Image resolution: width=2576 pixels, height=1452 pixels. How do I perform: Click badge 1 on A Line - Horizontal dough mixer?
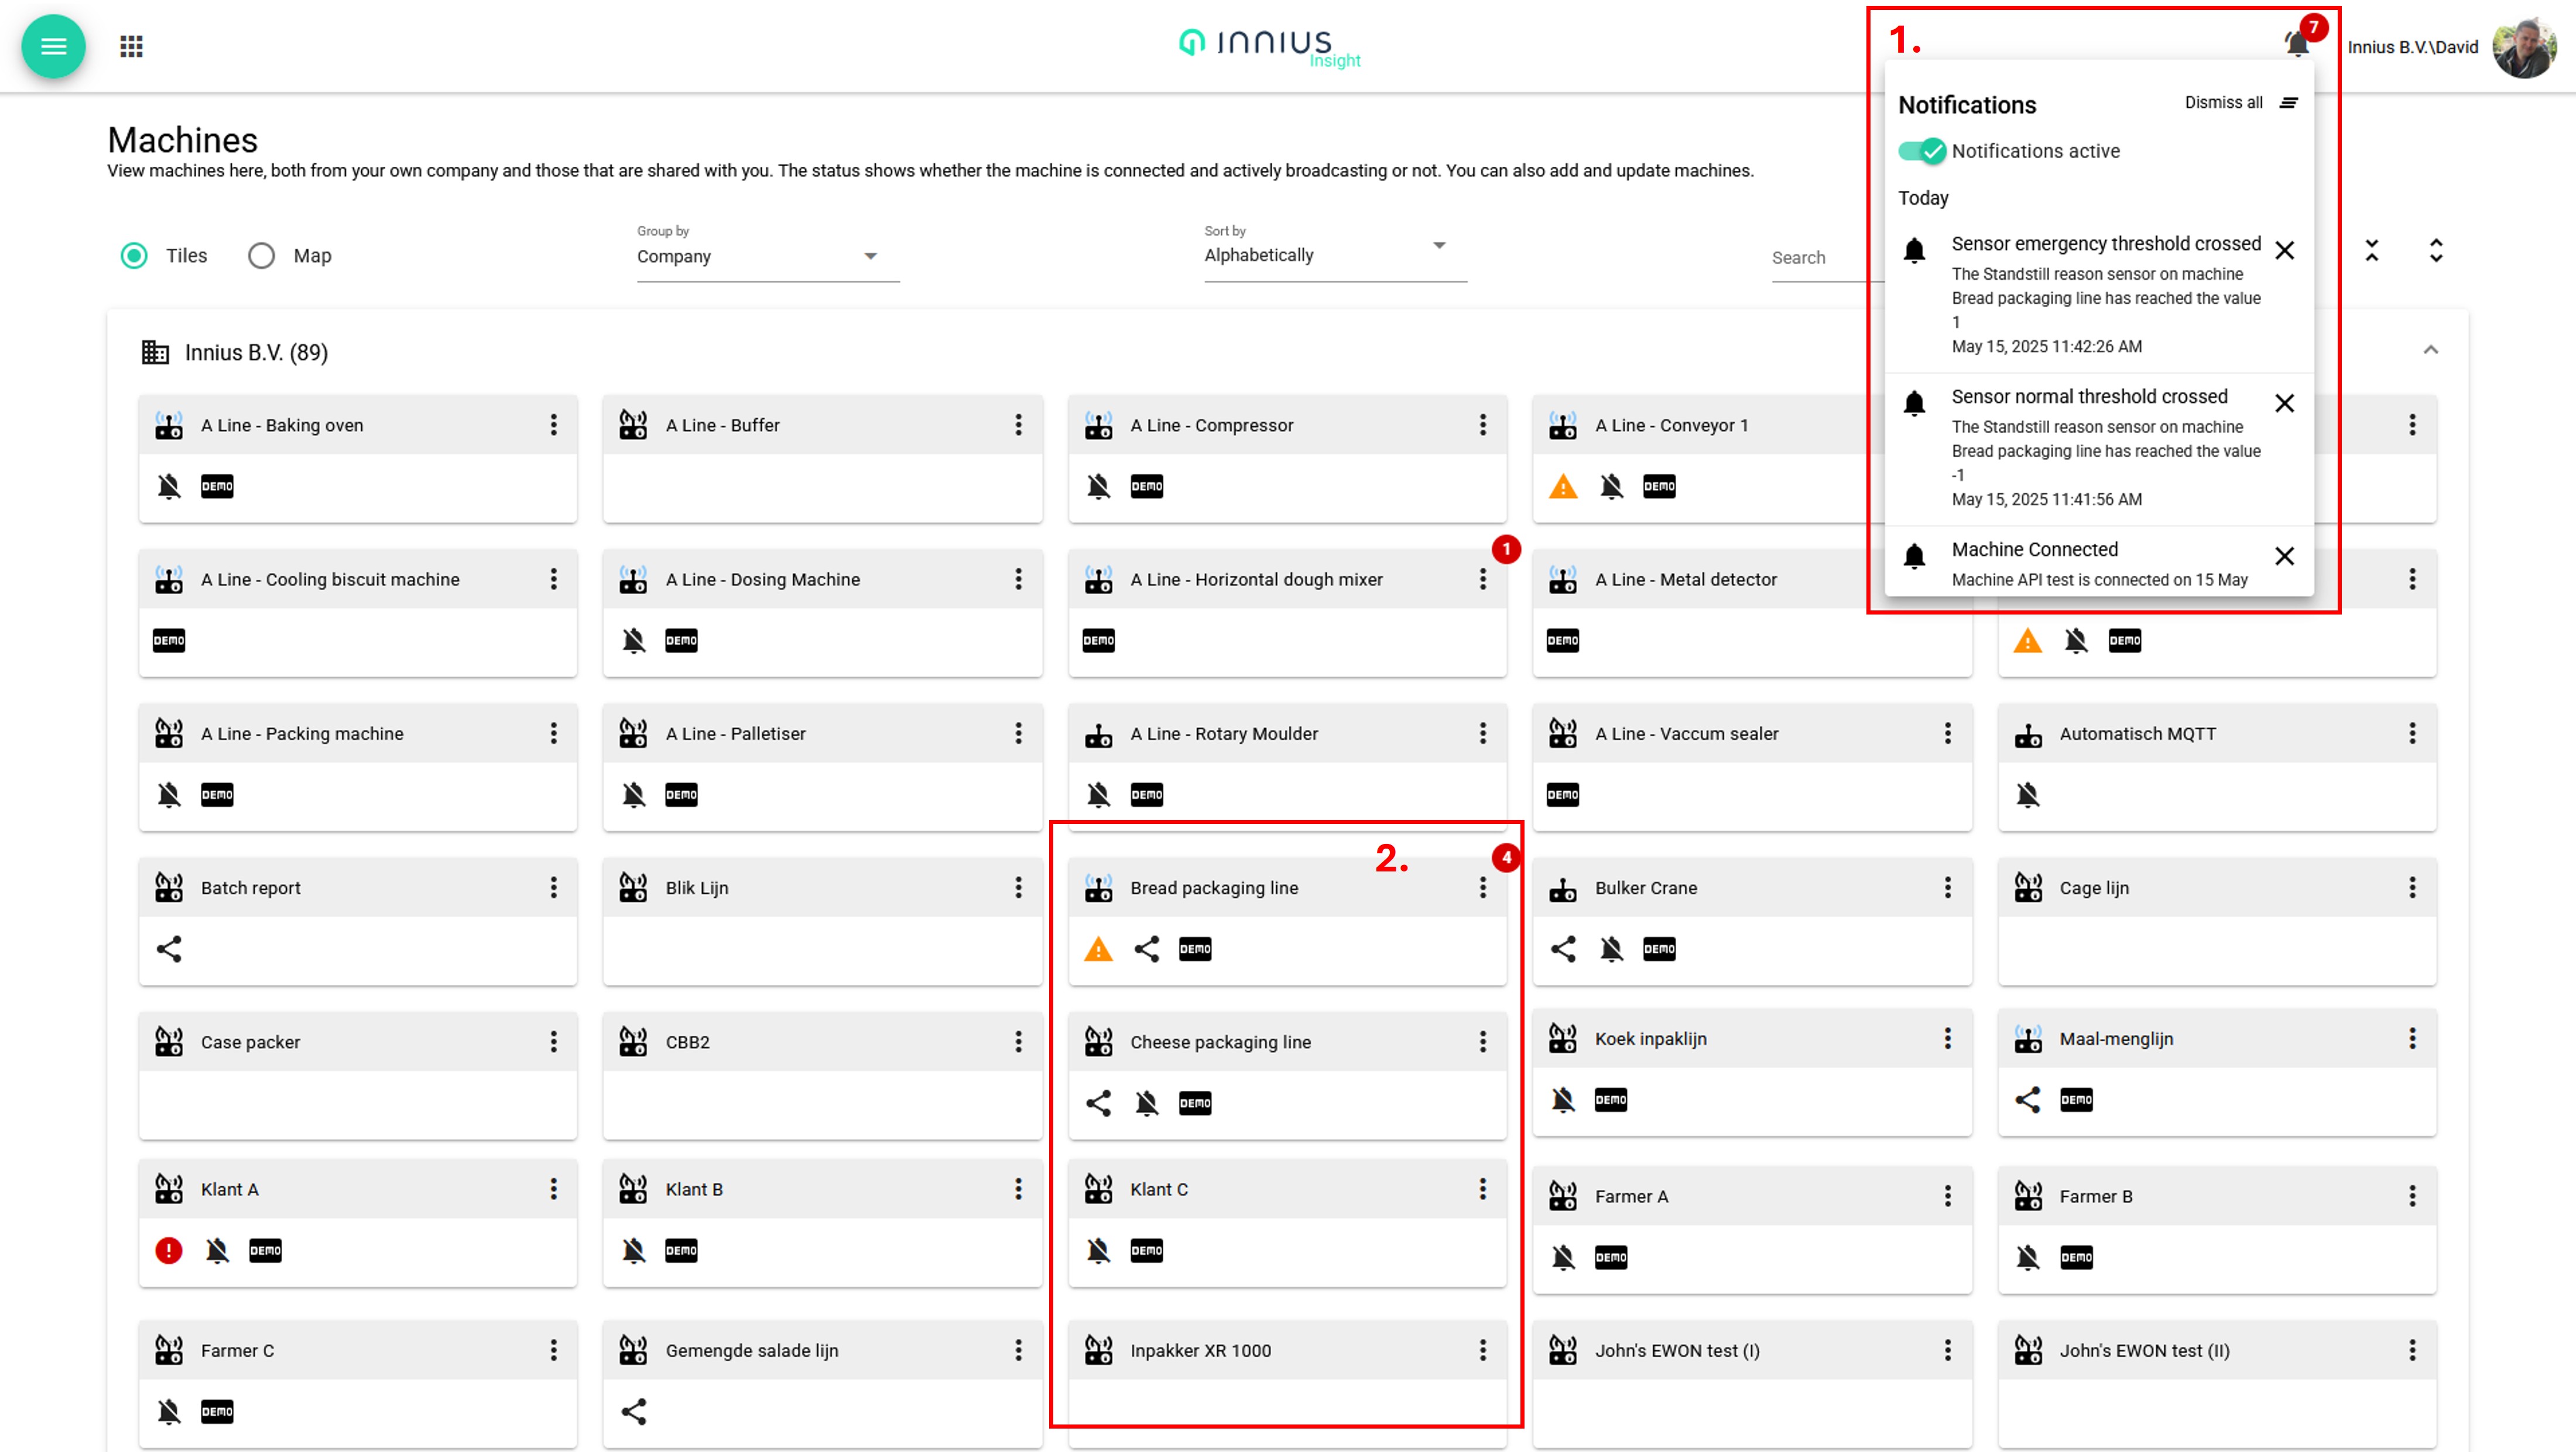pos(1506,548)
